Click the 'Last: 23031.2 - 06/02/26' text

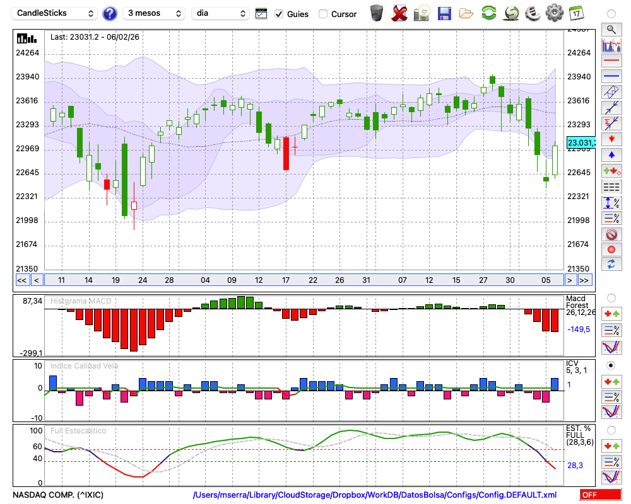[x=95, y=37]
